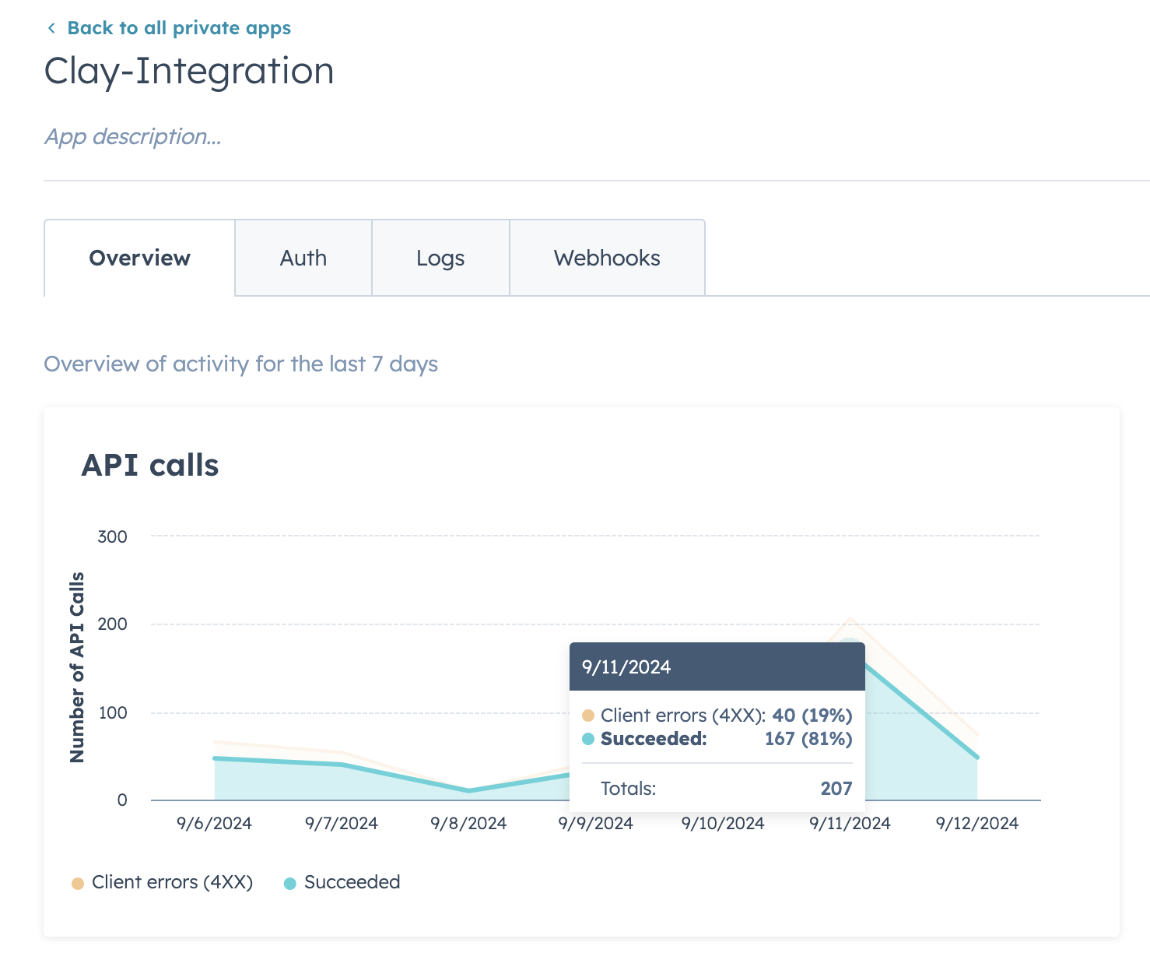1150x953 pixels.
Task: Click the Clay-Integration app title
Action: 189,71
